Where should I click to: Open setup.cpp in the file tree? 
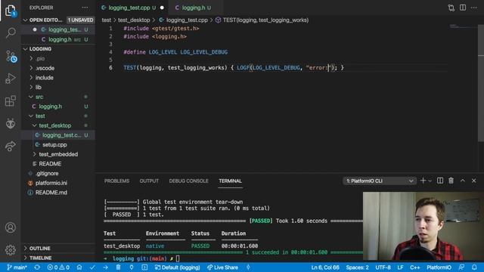54,144
